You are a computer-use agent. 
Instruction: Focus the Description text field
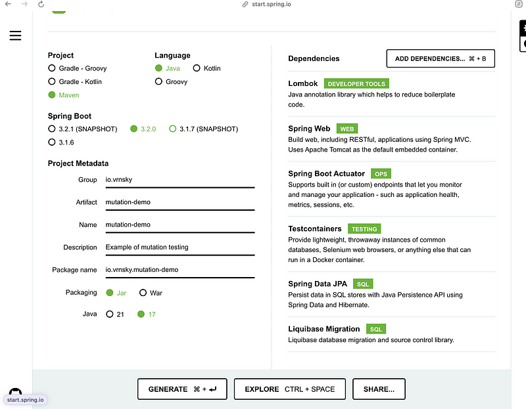[x=179, y=248]
